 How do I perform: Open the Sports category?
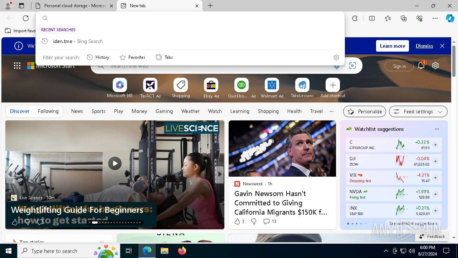98,111
